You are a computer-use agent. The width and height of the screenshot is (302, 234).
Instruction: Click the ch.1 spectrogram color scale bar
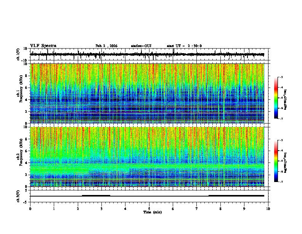pos(276,98)
